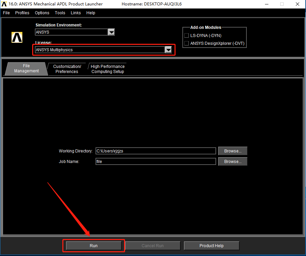306x256 pixels.
Task: Open Product Help
Action: [211, 245]
